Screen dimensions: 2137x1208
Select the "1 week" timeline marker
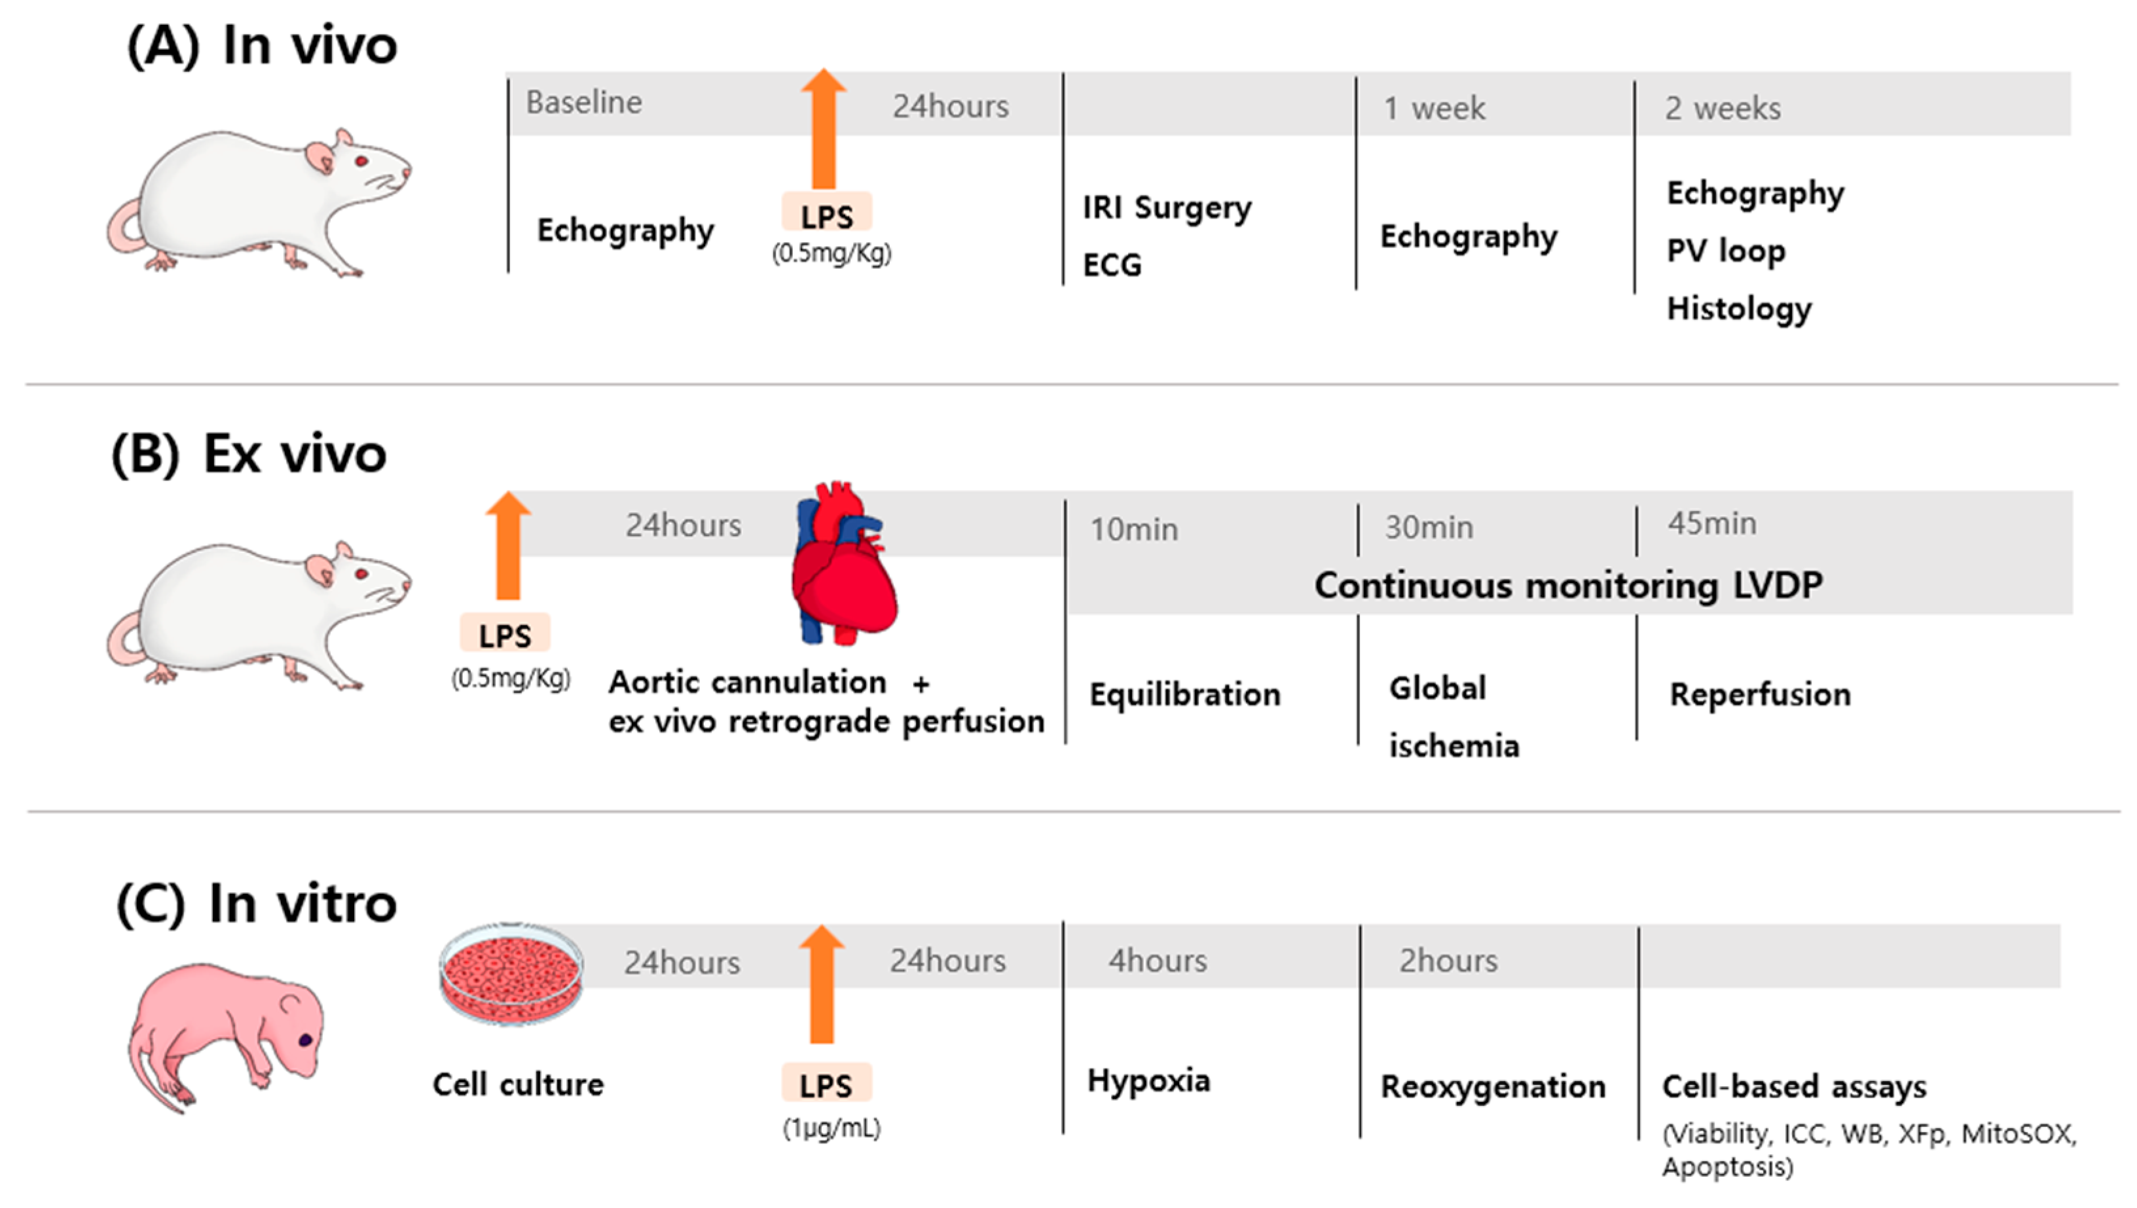click(1433, 109)
